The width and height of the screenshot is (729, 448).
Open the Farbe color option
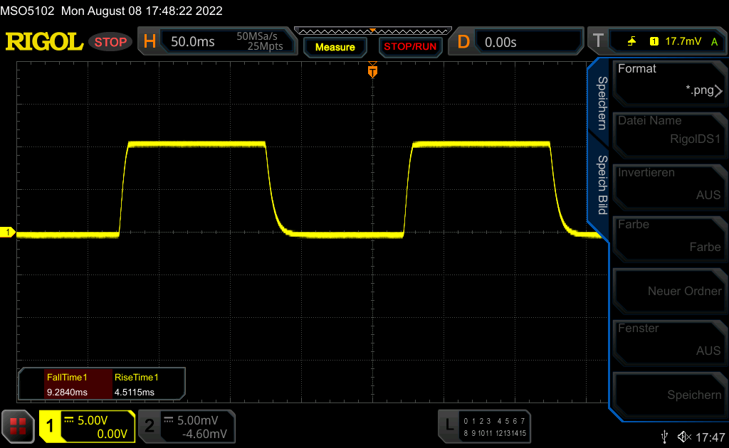point(668,235)
